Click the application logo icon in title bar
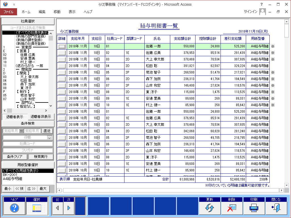291x218 pixels. click(6, 4)
